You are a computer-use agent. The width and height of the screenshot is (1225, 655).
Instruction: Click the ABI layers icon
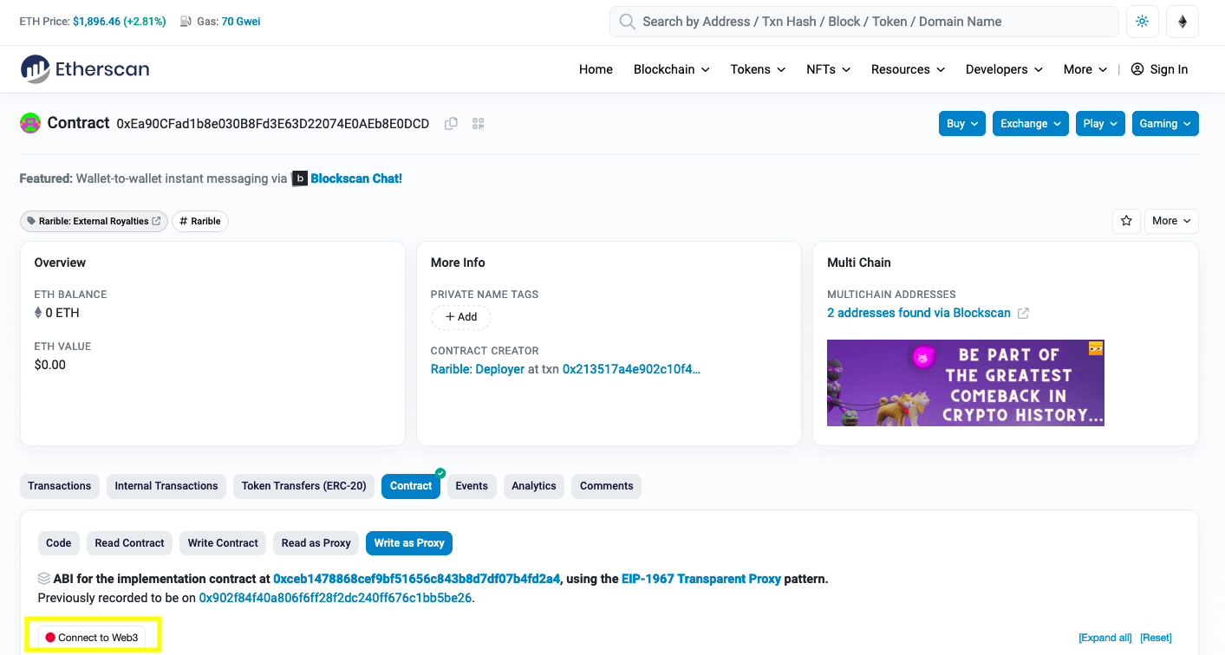coord(44,578)
